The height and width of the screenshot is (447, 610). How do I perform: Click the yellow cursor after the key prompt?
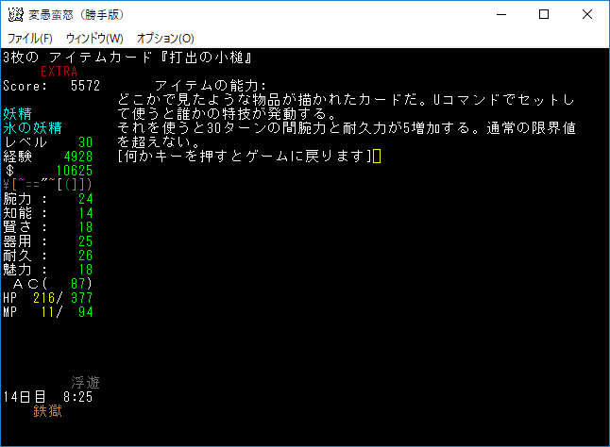tap(377, 157)
